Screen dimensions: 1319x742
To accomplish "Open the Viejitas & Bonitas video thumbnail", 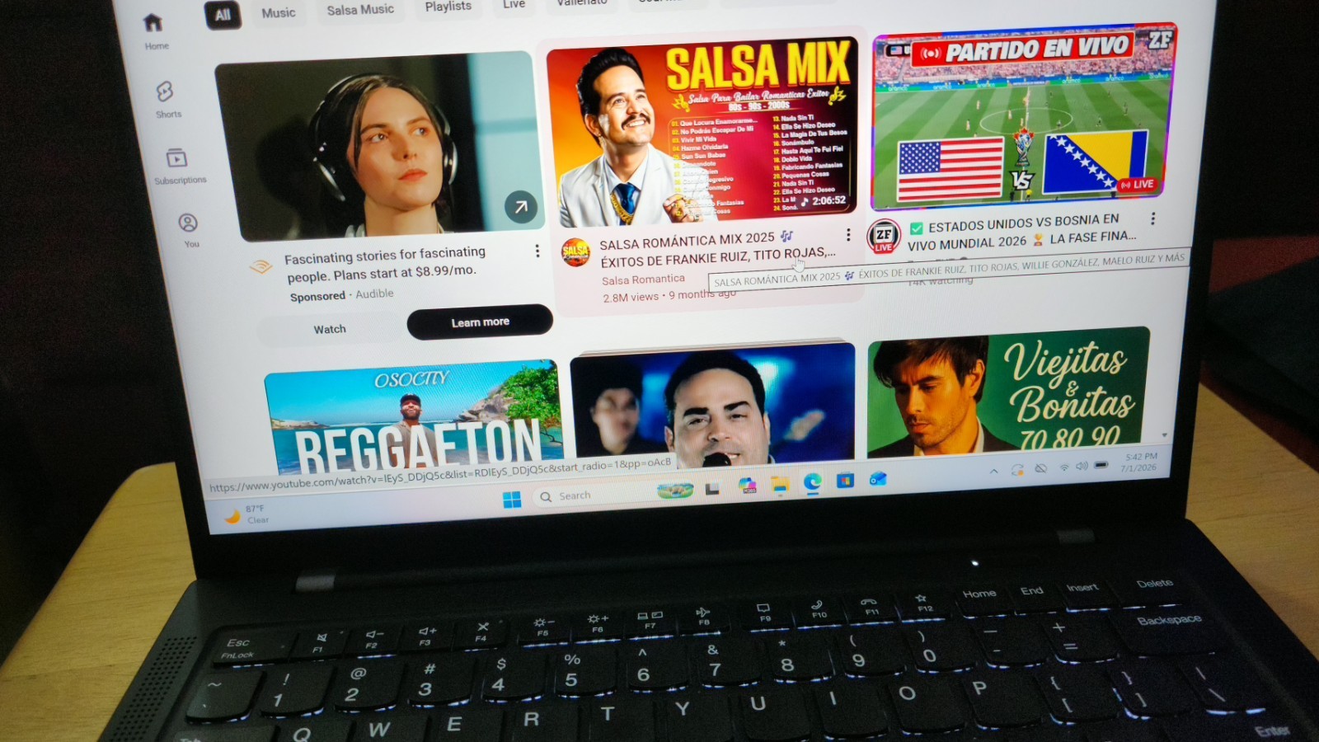I will [x=1009, y=392].
